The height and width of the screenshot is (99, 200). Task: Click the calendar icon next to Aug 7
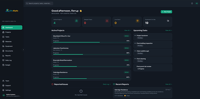pos(166,90)
